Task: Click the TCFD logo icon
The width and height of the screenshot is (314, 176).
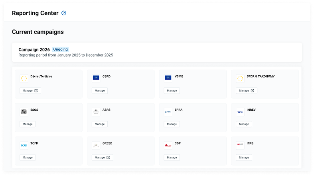Action: (24, 145)
